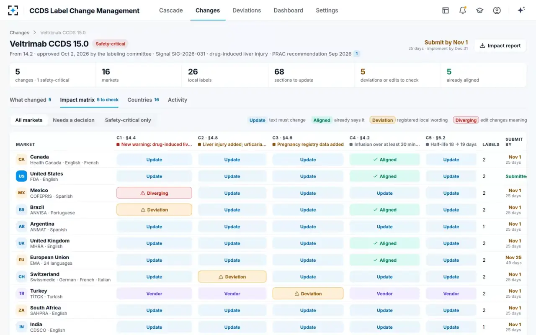Click the graduation cap training icon
Screen dimensions: 536x335
(x=480, y=10)
